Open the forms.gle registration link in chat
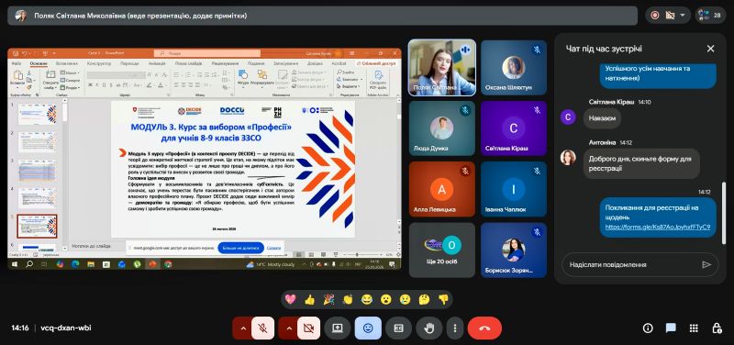This screenshot has height=345, width=734. tap(658, 227)
